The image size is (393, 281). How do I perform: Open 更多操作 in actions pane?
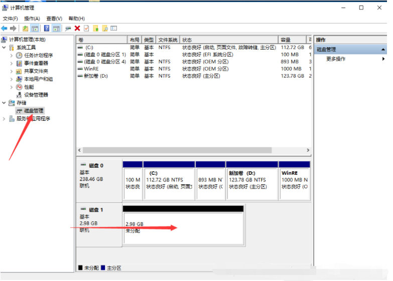click(x=336, y=59)
